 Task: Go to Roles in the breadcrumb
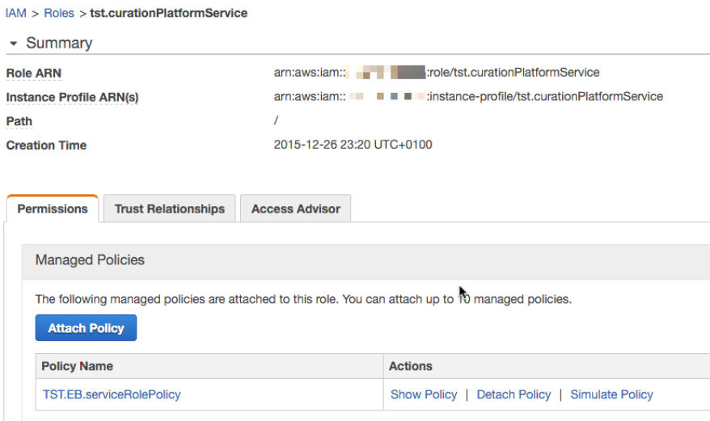(59, 13)
